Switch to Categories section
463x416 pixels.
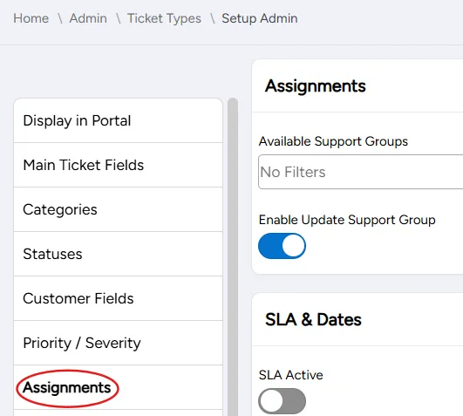[118, 209]
